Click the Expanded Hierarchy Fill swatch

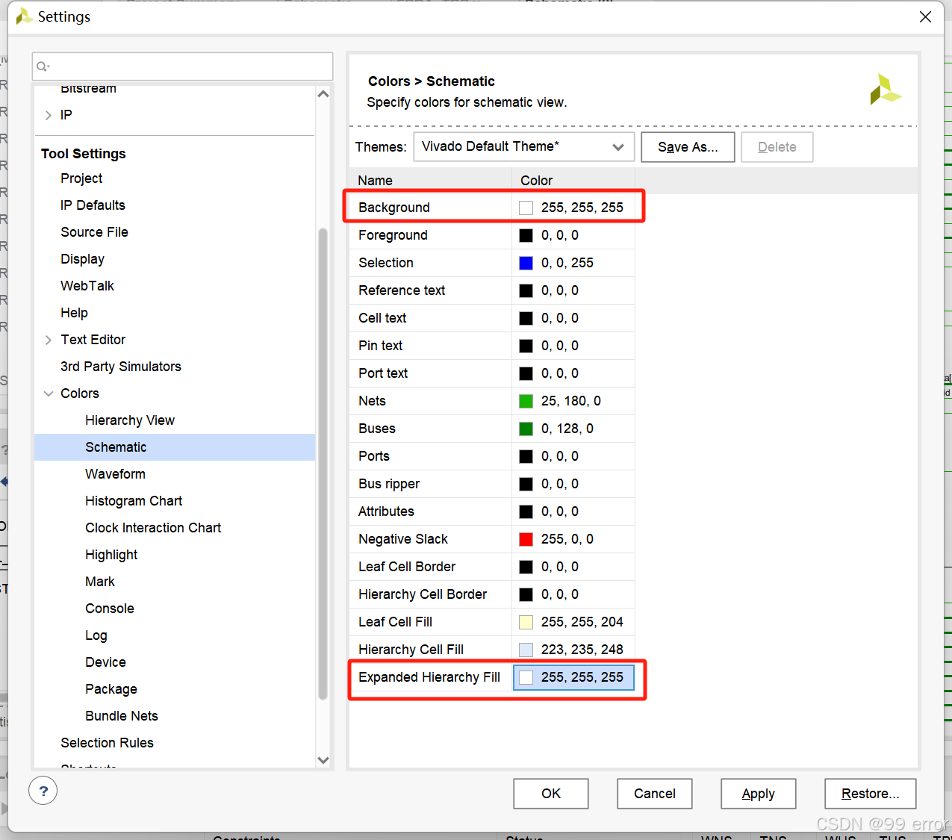tap(526, 677)
